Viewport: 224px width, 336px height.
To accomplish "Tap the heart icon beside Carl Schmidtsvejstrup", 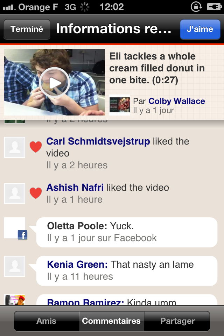I will (35, 147).
